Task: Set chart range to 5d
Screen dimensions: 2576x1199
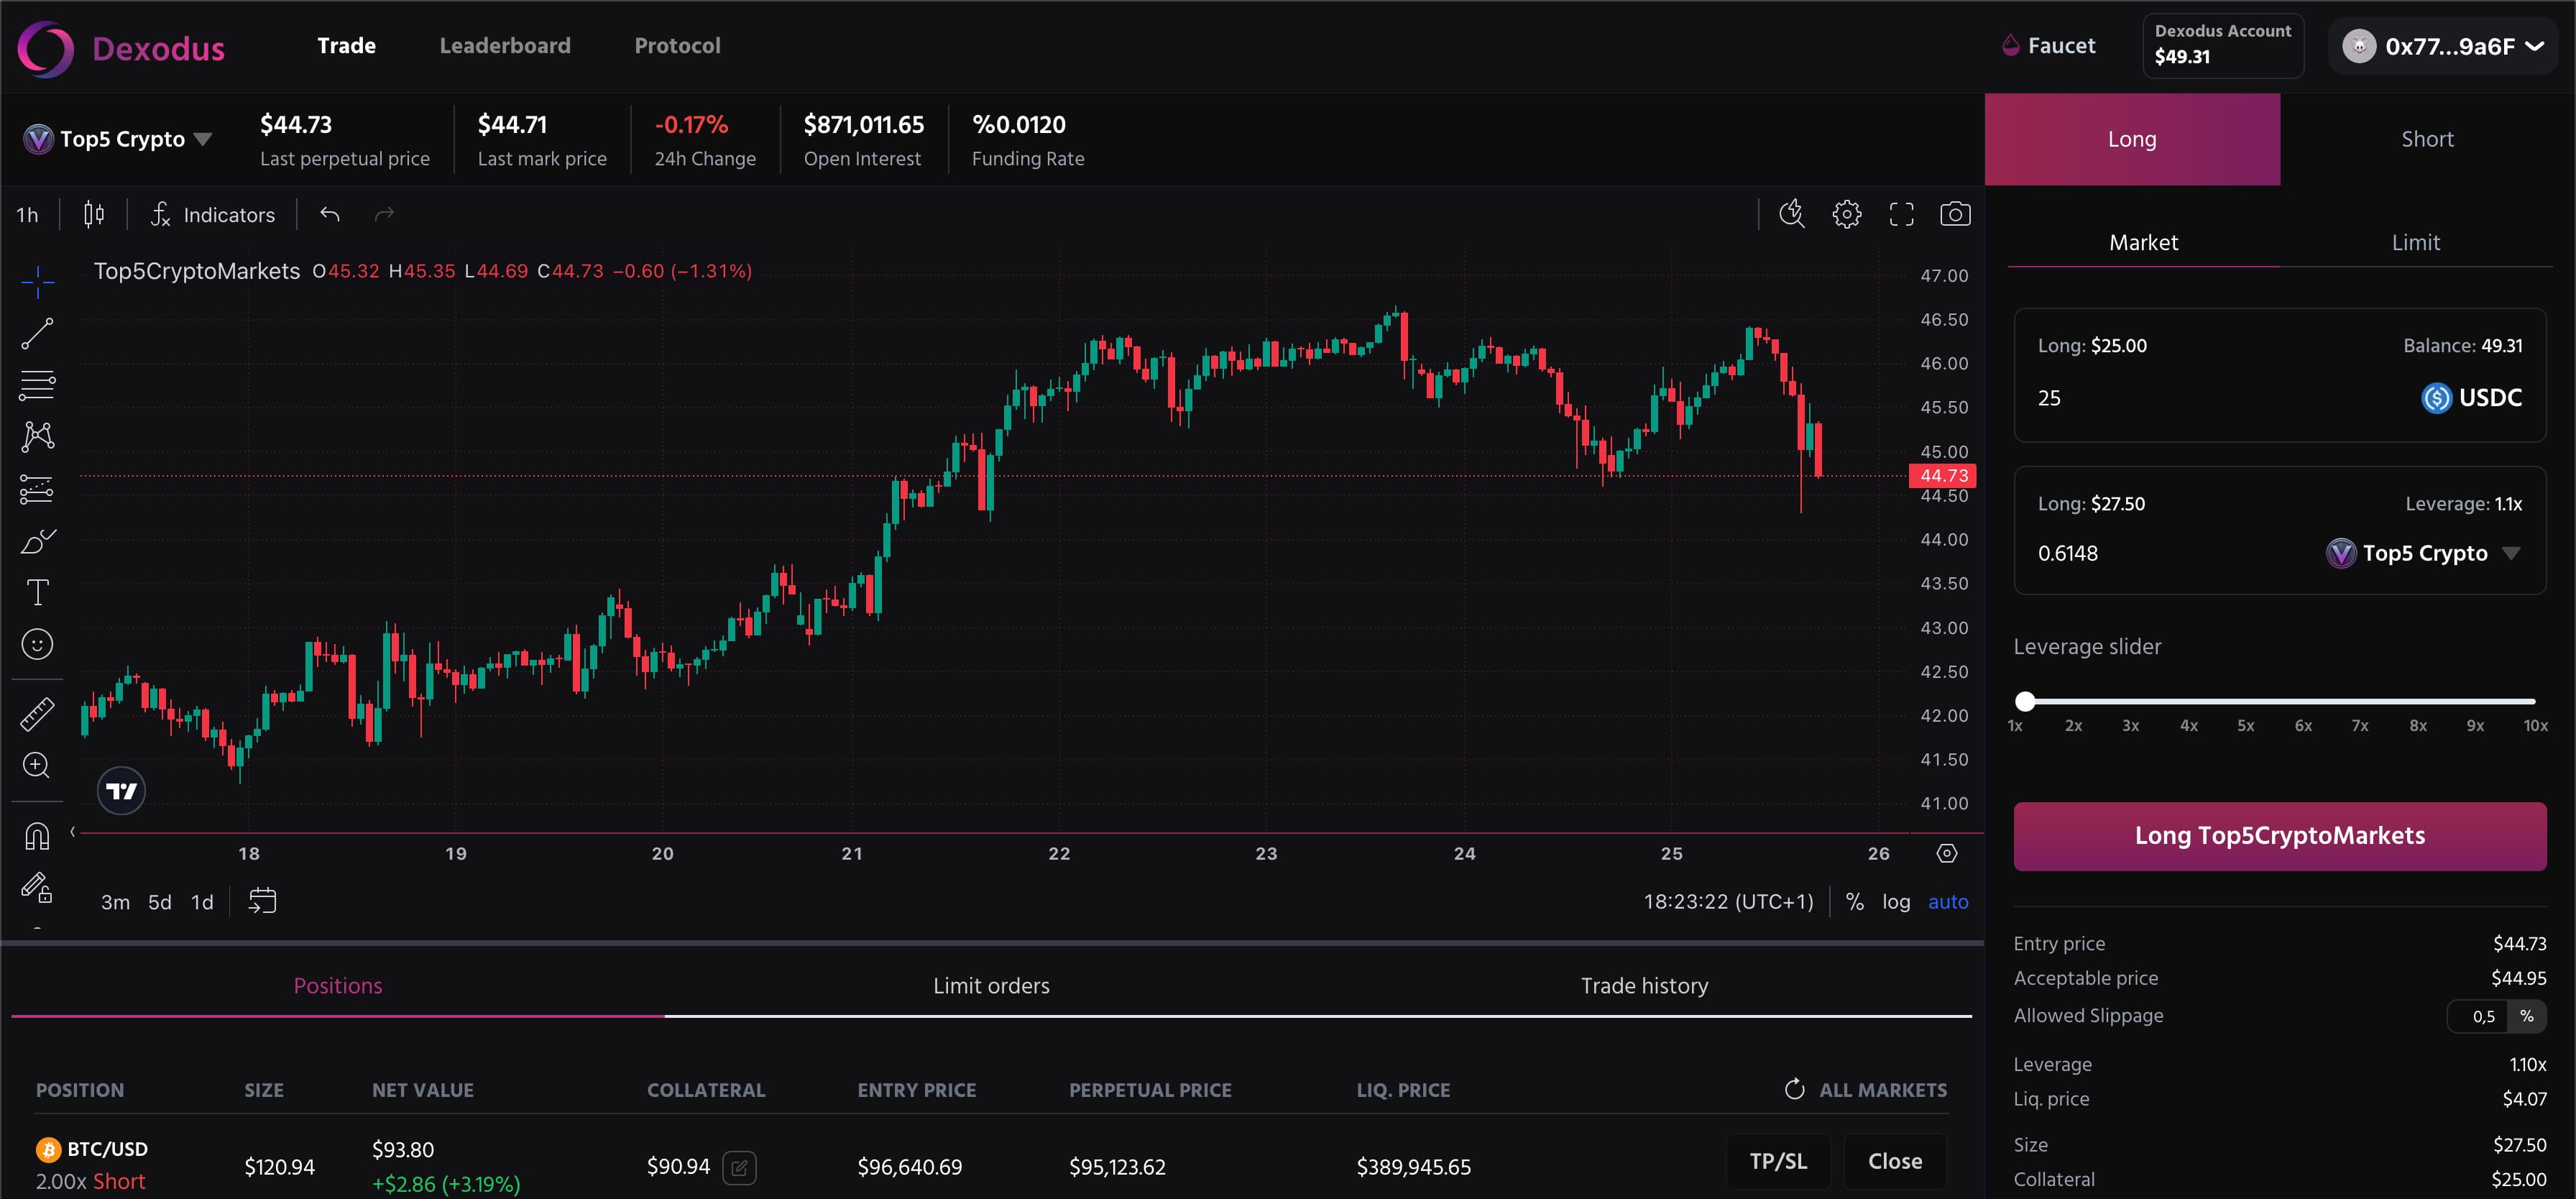Action: [x=160, y=902]
